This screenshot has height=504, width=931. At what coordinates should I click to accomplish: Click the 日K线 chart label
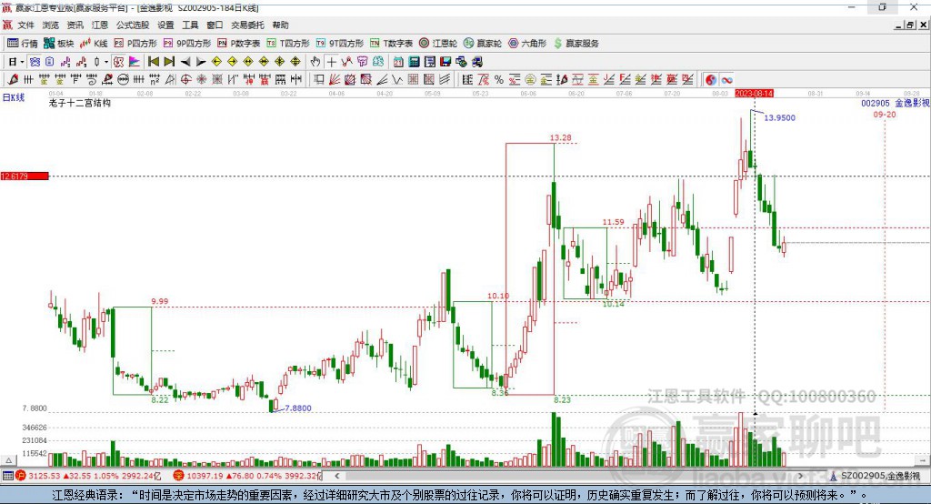(x=14, y=97)
